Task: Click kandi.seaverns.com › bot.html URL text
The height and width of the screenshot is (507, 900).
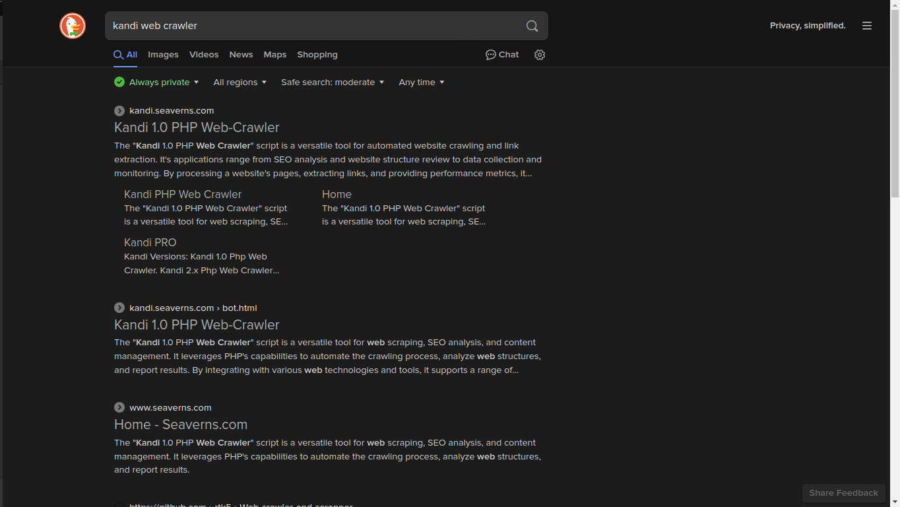Action: pyautogui.click(x=193, y=308)
